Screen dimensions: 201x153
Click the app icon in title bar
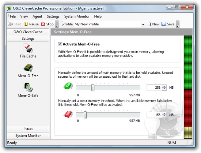9,9
